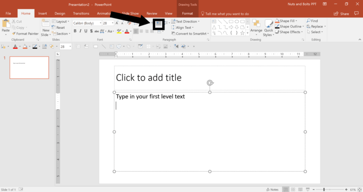Click the Increase Font Size icon

click(x=117, y=23)
